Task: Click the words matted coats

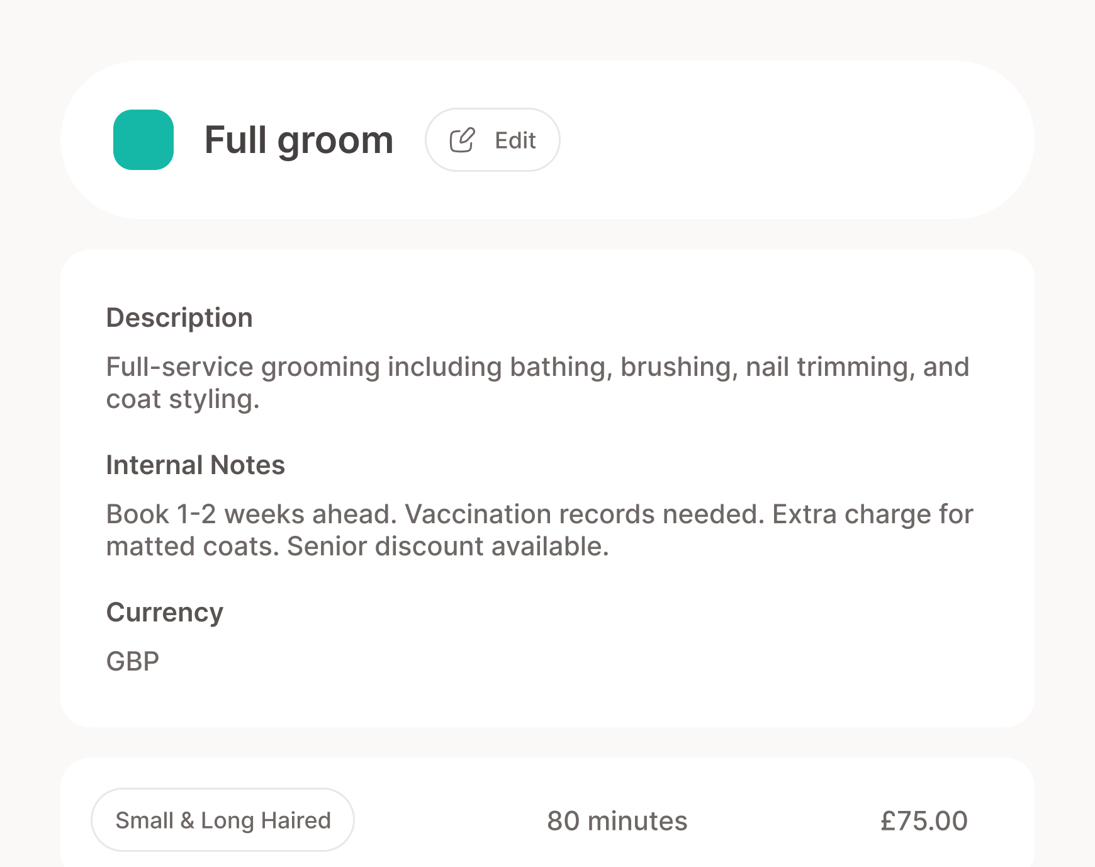Action: [191, 547]
